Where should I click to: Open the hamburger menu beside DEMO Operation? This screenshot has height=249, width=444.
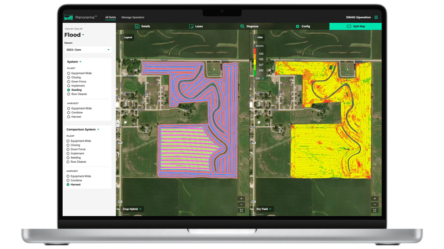coord(376,17)
